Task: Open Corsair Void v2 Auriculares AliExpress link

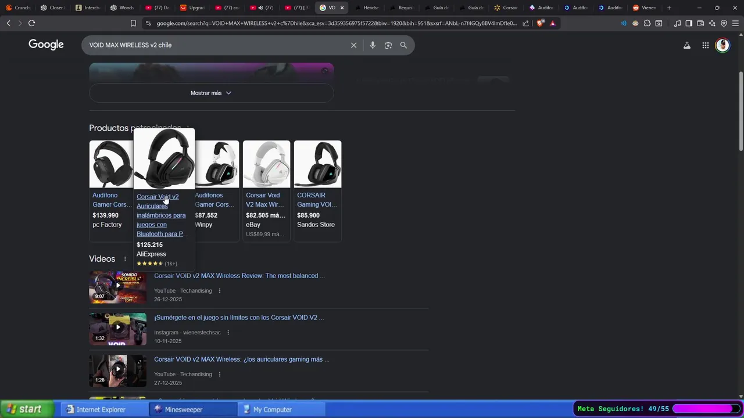Action: click(x=162, y=215)
